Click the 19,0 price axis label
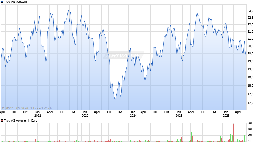 click(250, 69)
